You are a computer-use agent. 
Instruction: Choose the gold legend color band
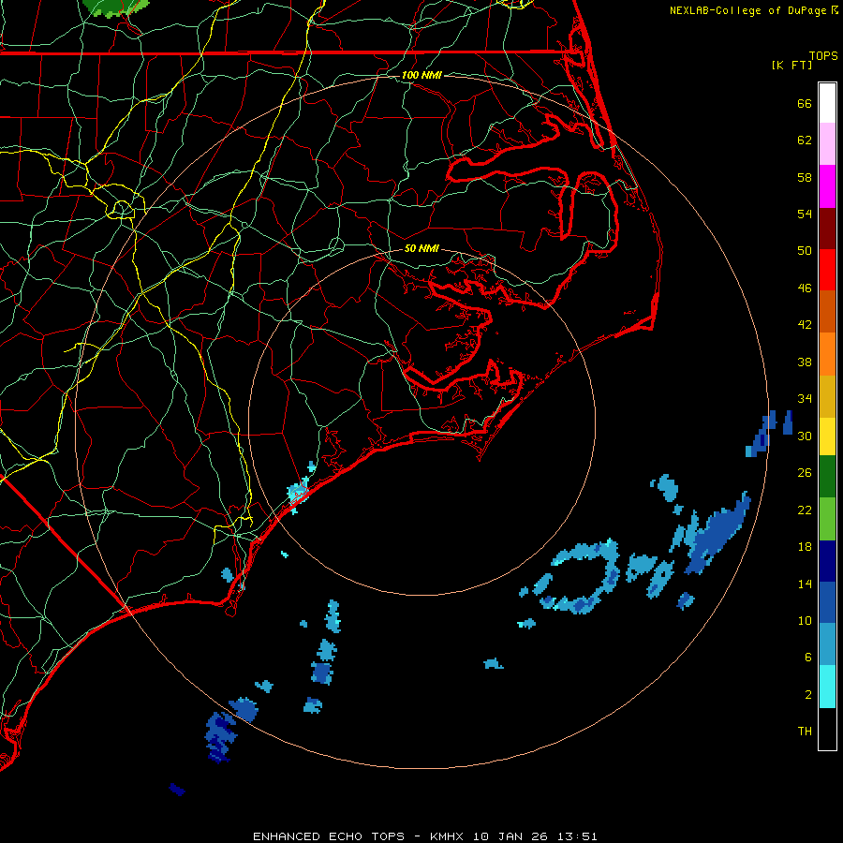(827, 396)
